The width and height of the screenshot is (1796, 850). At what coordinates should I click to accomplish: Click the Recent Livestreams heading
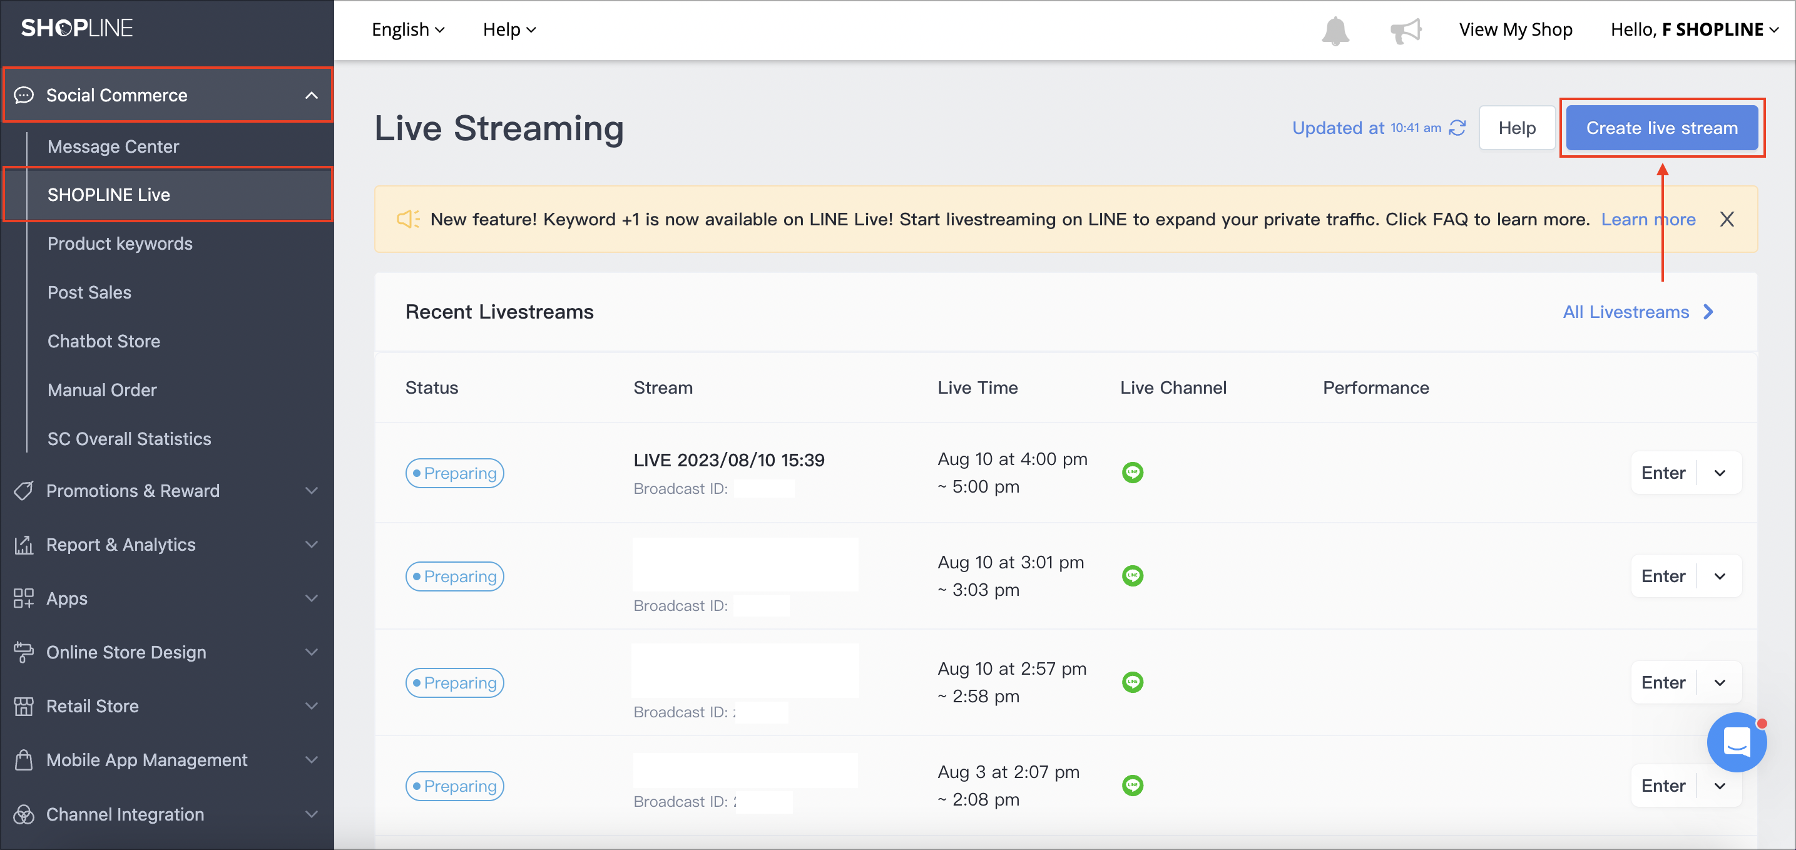coord(499,312)
